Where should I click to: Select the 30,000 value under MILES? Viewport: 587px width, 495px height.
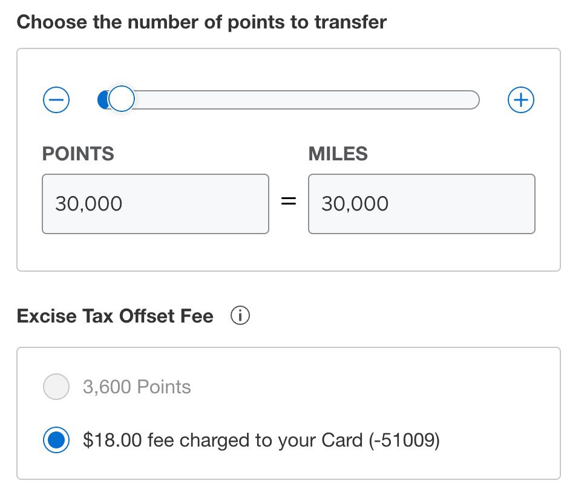click(x=355, y=203)
